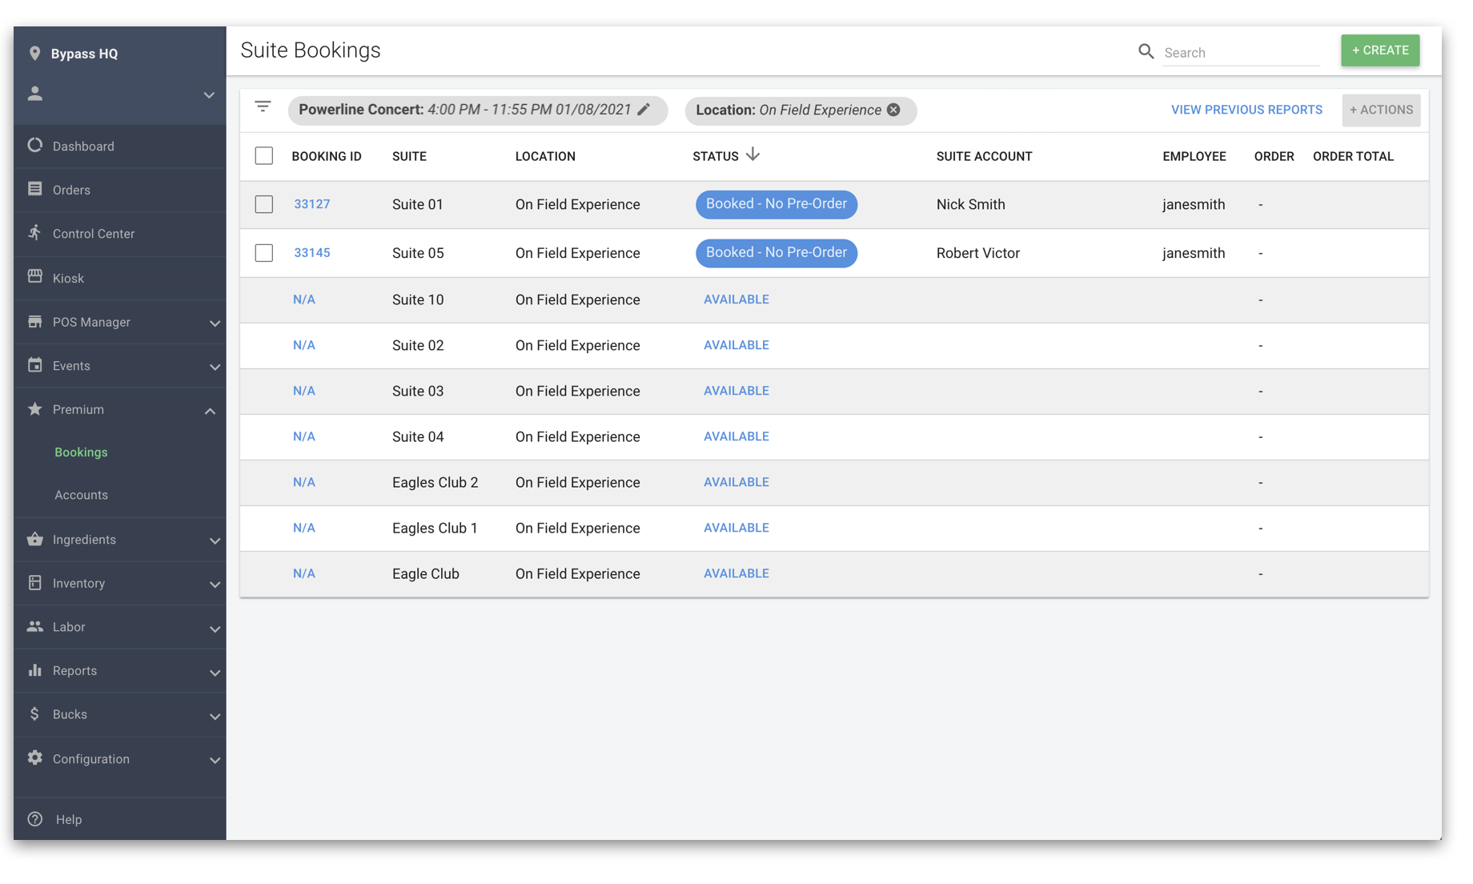This screenshot has width=1473, height=884.
Task: Click the Kiosk storefront icon
Action: point(34,277)
